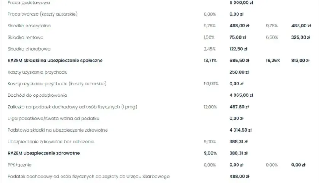320x183 pixels.
Task: Select the Składka chorobowa 122,50 zł value
Action: pos(238,49)
